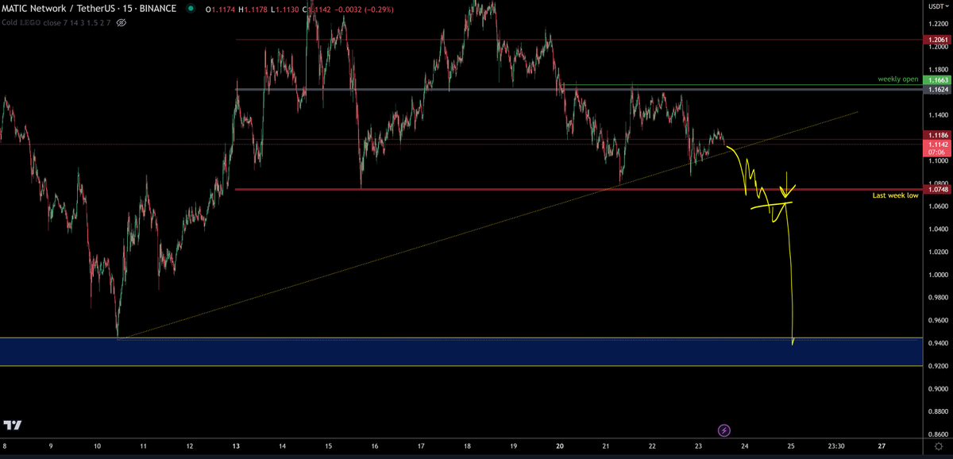Toggle visibility of Cold LEGO indicator
Viewport: 953px width, 459px height.
point(122,23)
